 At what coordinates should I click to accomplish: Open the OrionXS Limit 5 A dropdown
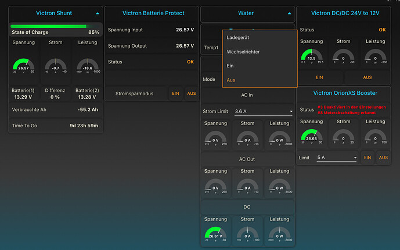pyautogui.click(x=337, y=158)
